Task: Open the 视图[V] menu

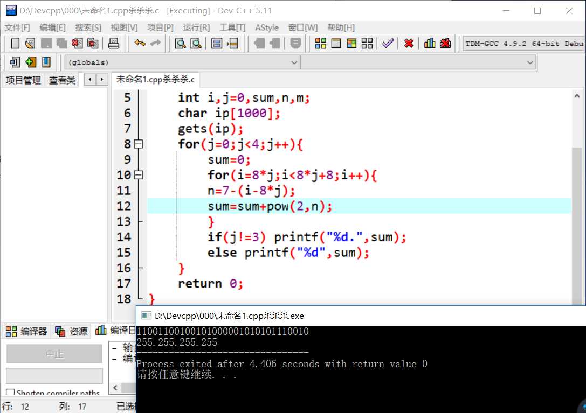Action: point(124,27)
